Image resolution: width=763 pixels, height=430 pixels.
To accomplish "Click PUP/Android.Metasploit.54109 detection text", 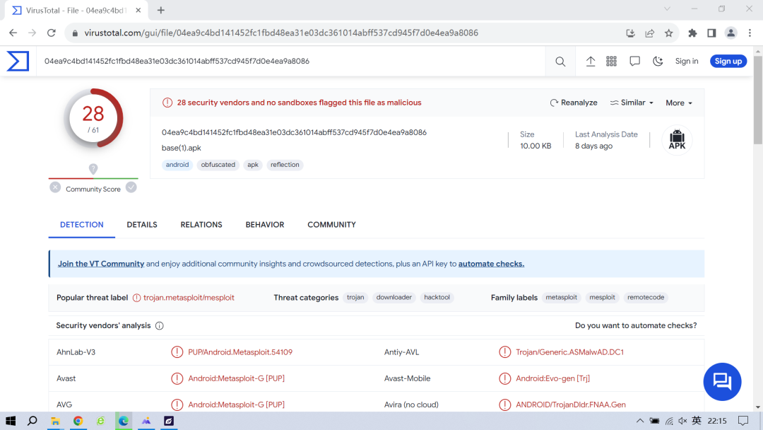I will click(240, 352).
